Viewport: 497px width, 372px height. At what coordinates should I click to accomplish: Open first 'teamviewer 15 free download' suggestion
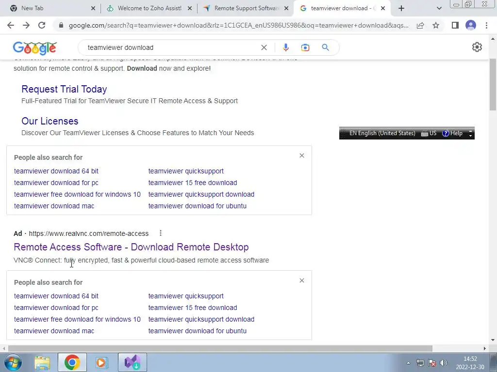click(x=193, y=183)
